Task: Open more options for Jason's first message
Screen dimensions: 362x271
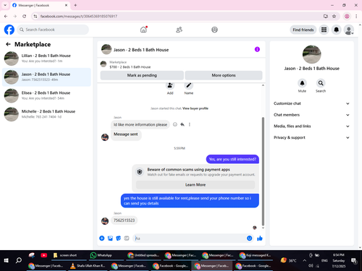Action: 190,124
